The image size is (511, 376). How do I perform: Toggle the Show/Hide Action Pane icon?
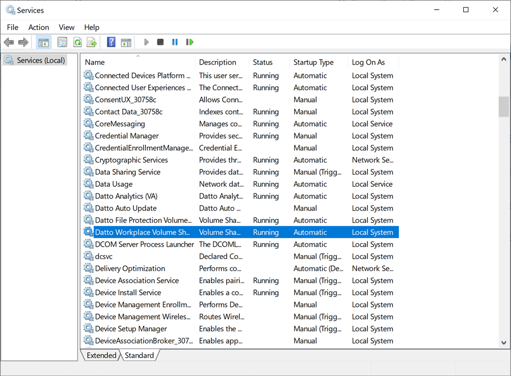click(126, 42)
